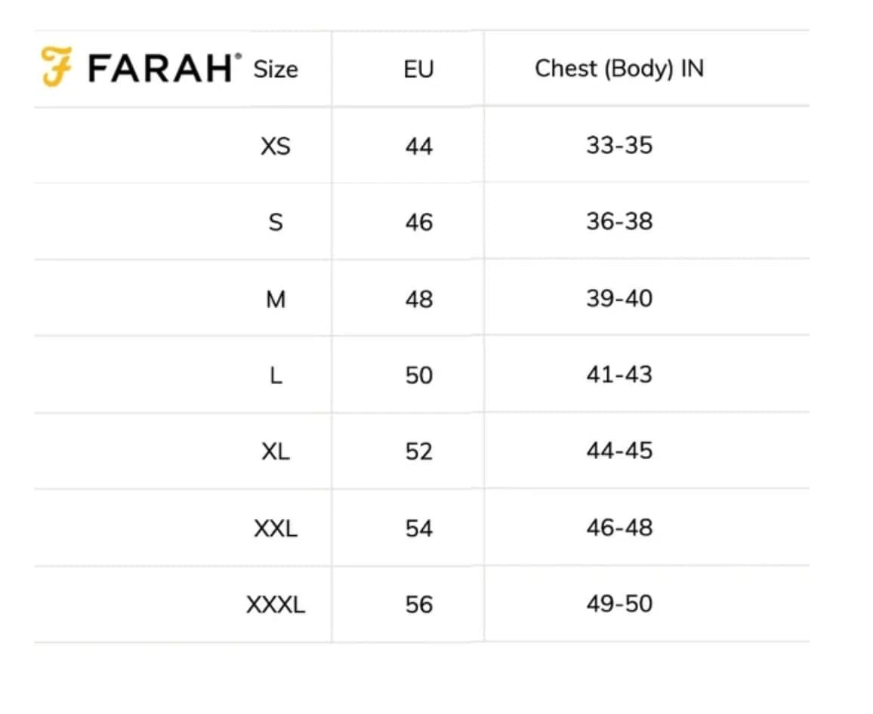This screenshot has width=873, height=714.
Task: Click the S size label
Action: 276,223
